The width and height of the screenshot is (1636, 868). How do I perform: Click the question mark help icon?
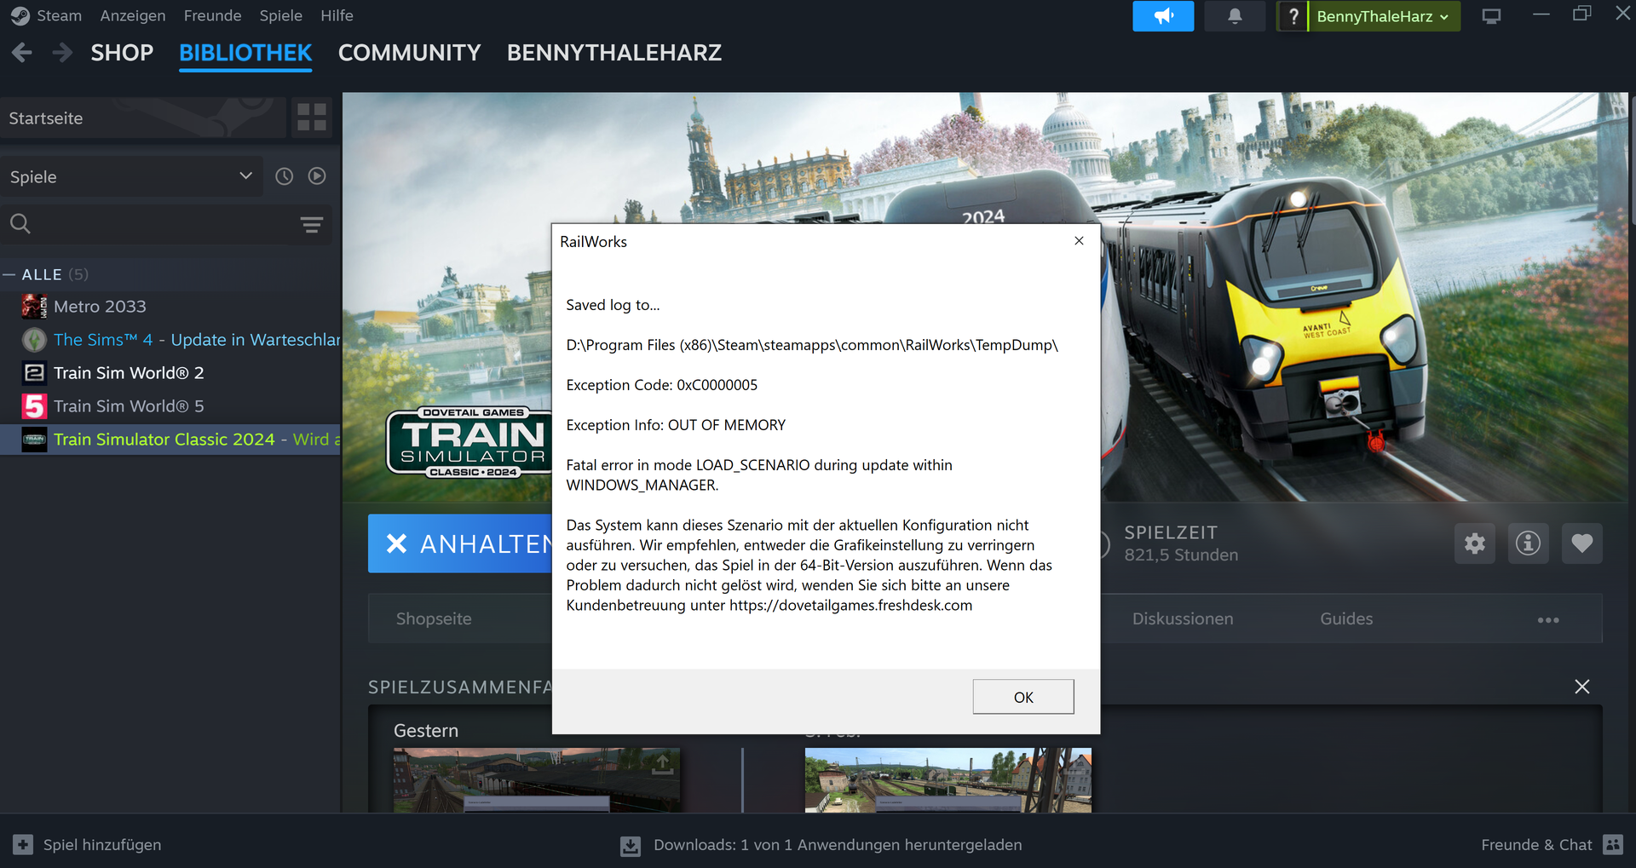pos(1293,16)
